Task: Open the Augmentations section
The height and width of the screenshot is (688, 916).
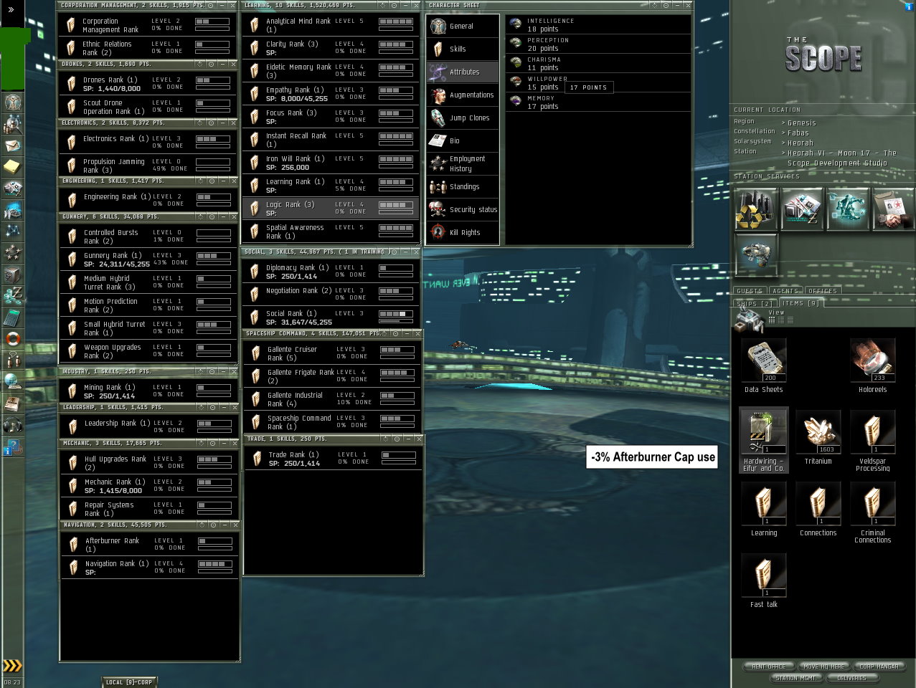Action: click(463, 95)
